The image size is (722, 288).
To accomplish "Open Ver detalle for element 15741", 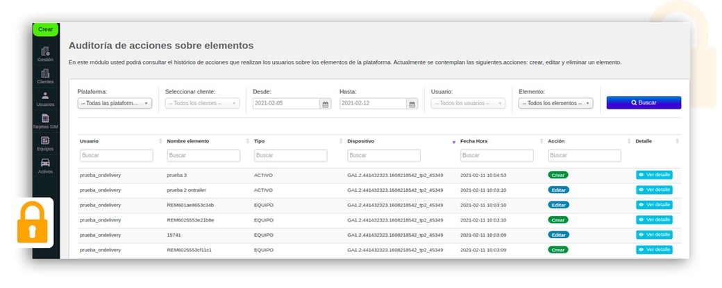I will tap(654, 235).
